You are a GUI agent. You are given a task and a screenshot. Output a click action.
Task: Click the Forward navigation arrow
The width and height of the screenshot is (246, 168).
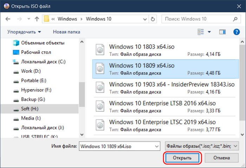coord(19,19)
